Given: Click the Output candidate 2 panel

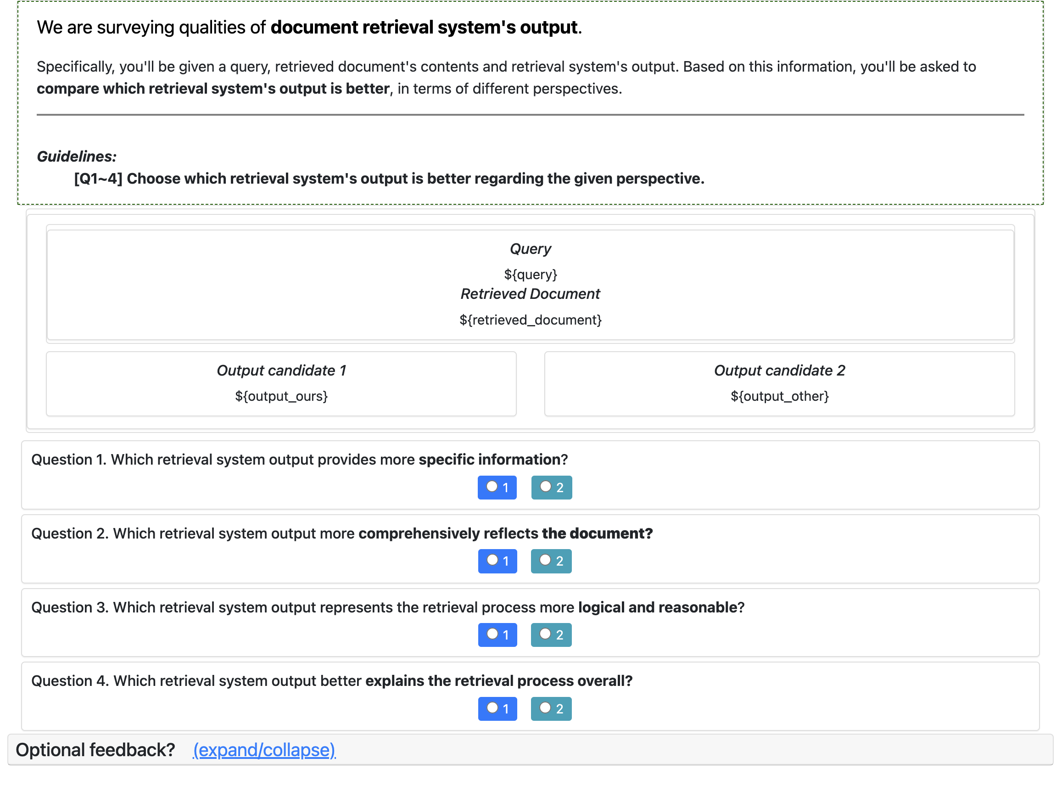Looking at the screenshot, I should point(779,383).
